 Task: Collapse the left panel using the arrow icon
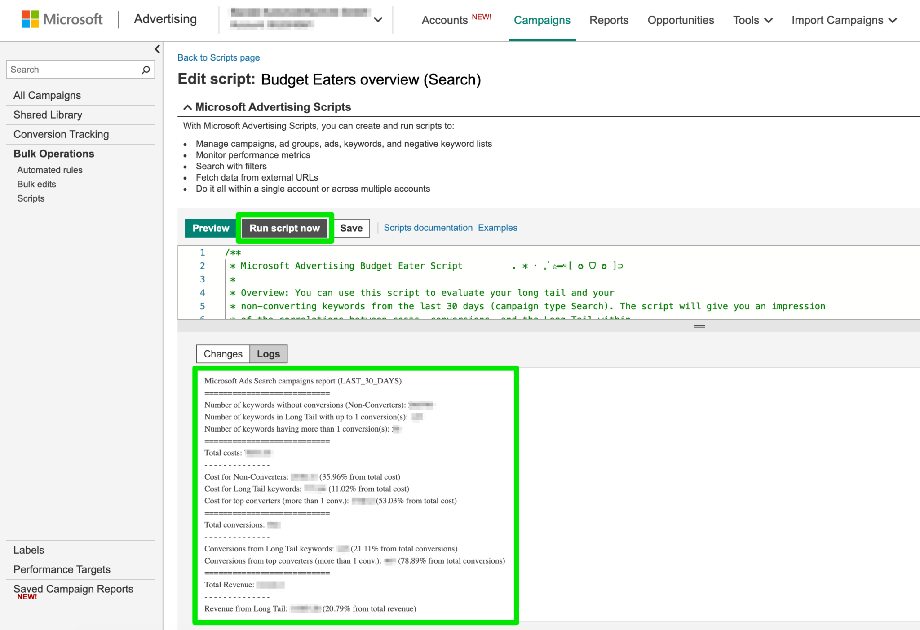156,49
